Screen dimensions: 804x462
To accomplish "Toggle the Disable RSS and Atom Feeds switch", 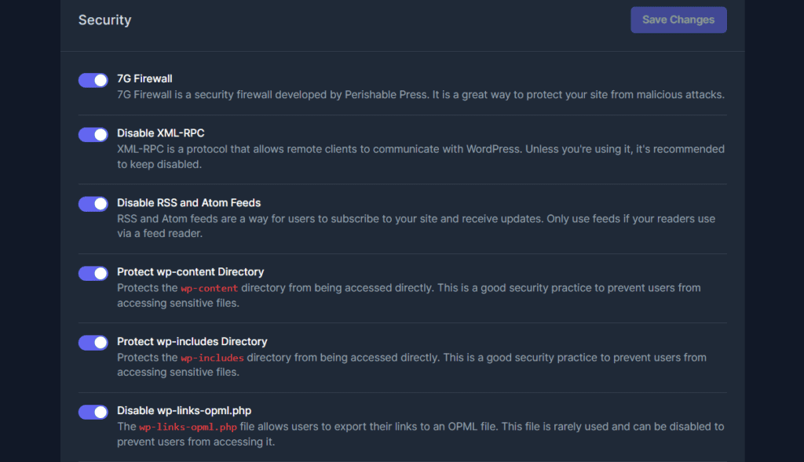I will click(93, 204).
